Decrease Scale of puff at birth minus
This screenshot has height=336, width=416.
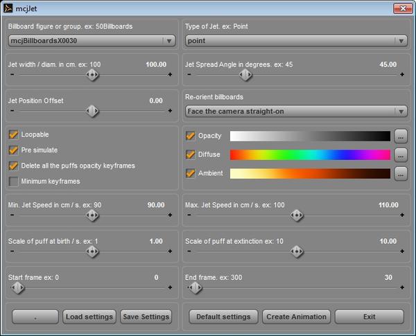coord(12,251)
